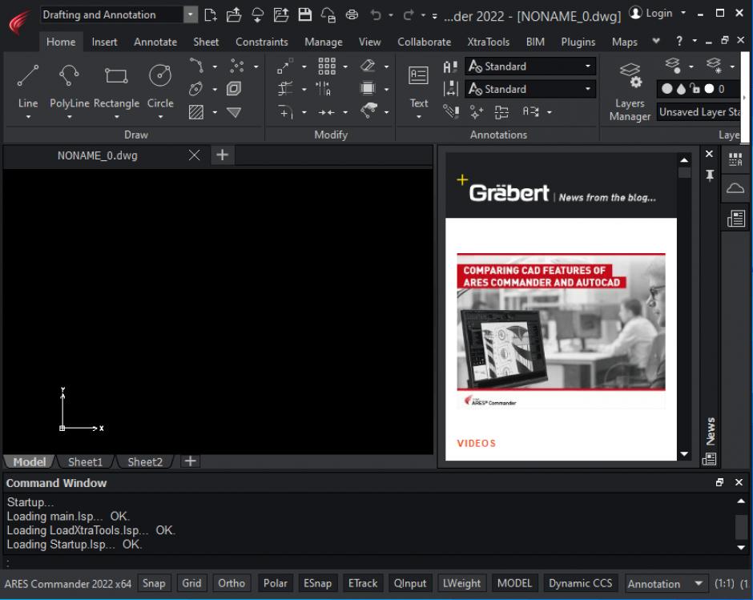Screen dimensions: 753x600
Task: Expand the Login account dropdown arrow
Action: [683, 13]
